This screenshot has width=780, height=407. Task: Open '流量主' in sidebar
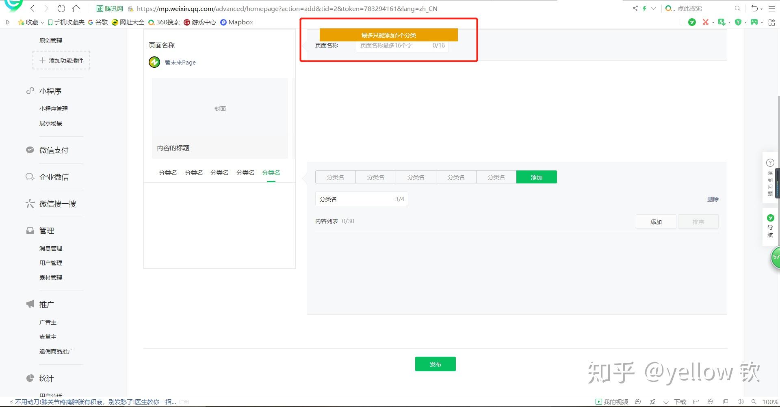click(48, 337)
